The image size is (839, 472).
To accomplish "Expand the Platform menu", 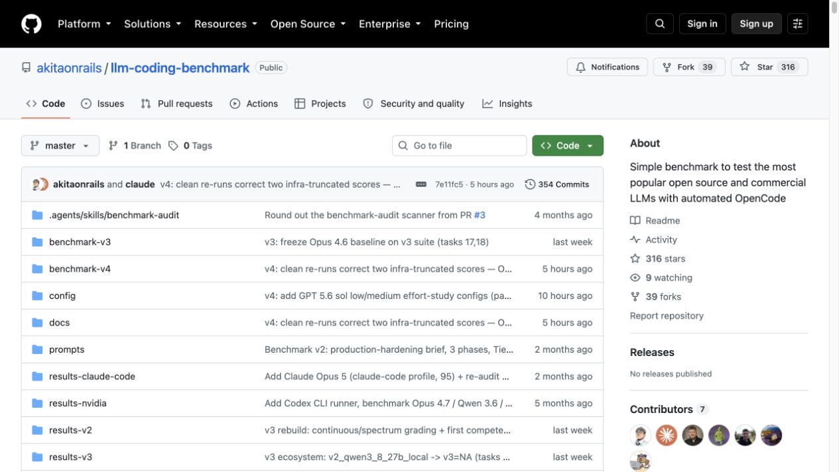I will (x=83, y=24).
